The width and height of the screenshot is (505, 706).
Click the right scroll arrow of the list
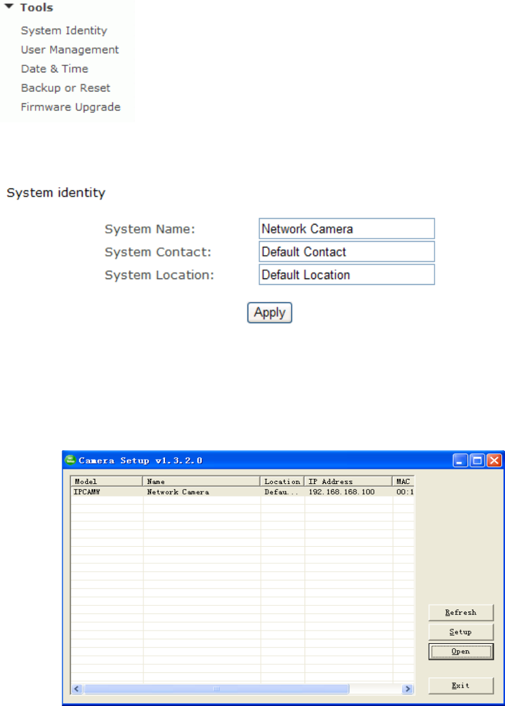(408, 689)
